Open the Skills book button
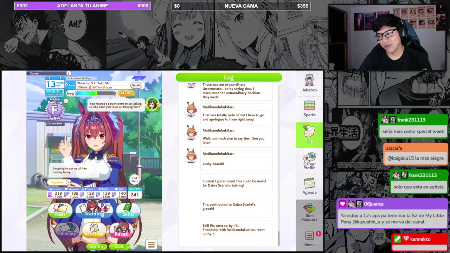This screenshot has width=450, height=253. (x=128, y=210)
